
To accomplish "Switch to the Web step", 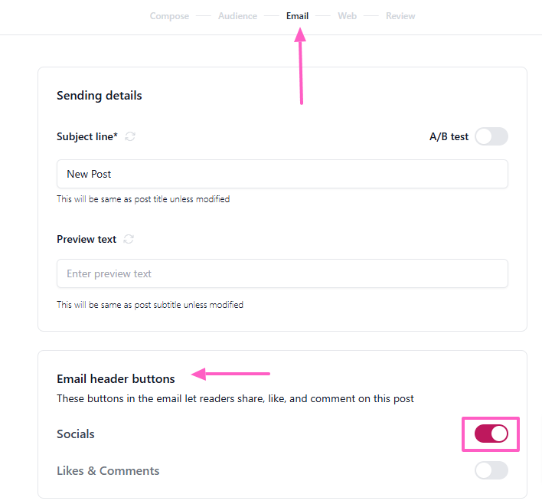I will pyautogui.click(x=347, y=16).
